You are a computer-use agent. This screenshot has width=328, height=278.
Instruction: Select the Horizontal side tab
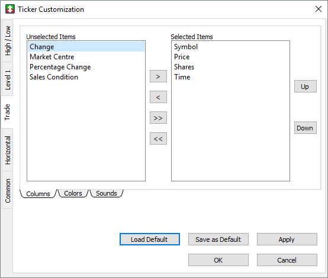click(8, 150)
